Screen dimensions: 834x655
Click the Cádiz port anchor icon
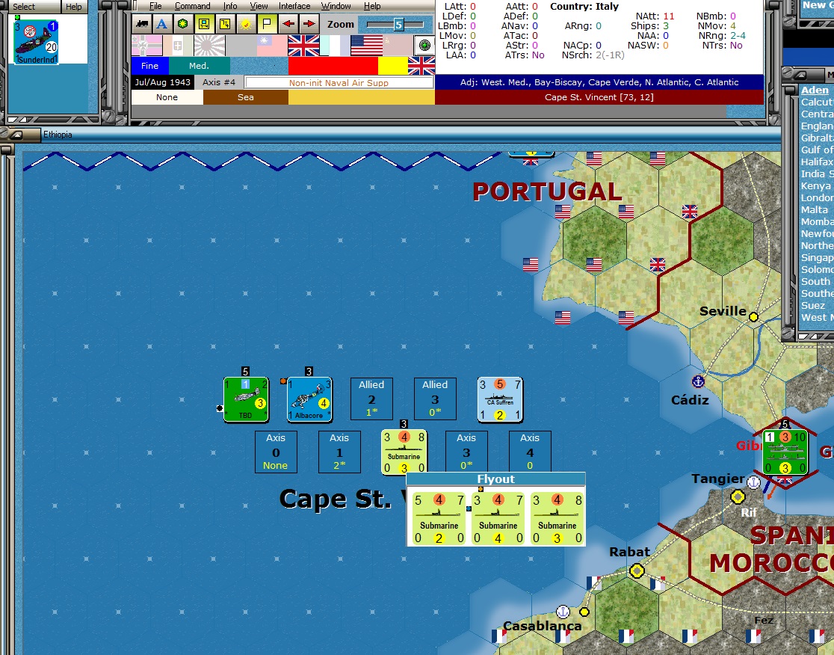[698, 381]
